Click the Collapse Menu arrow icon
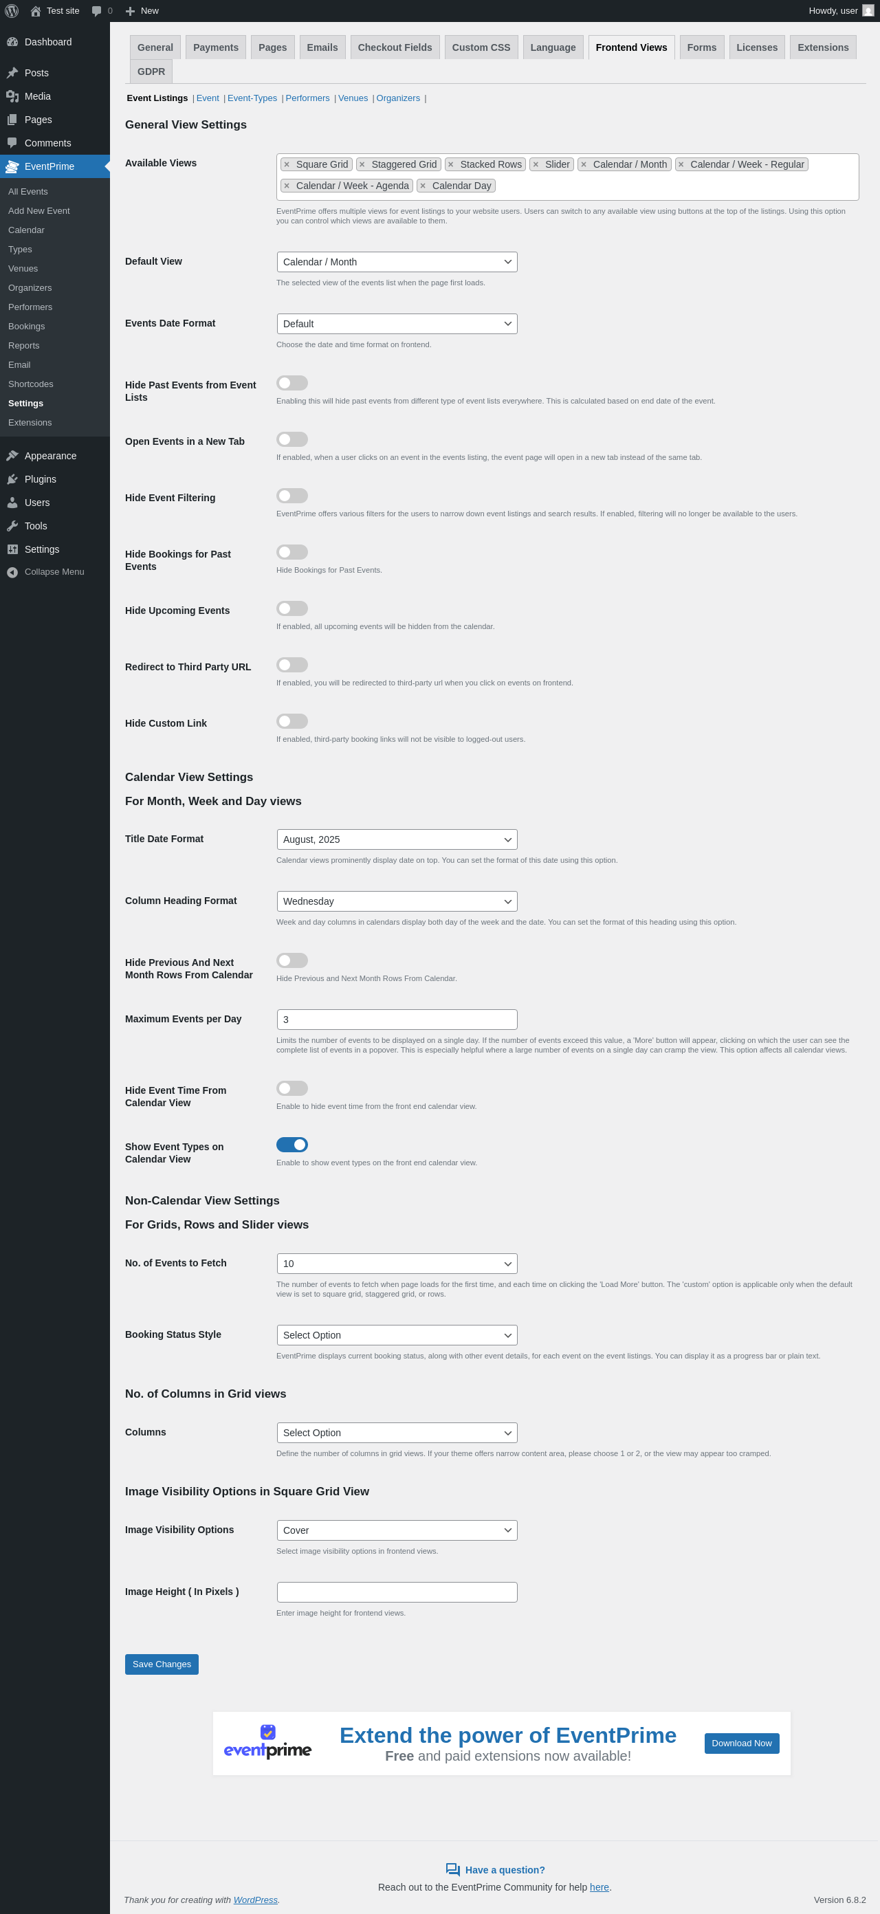Image resolution: width=880 pixels, height=1914 pixels. (12, 572)
